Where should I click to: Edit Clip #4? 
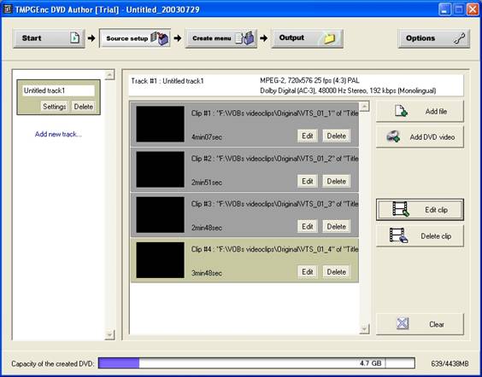[308, 272]
